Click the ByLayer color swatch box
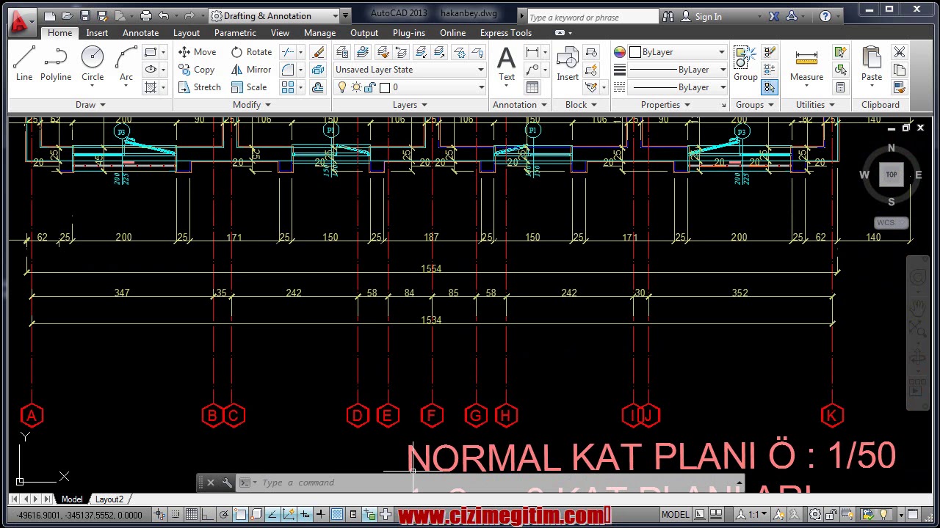Screen dimensions: 940x528 (635, 52)
